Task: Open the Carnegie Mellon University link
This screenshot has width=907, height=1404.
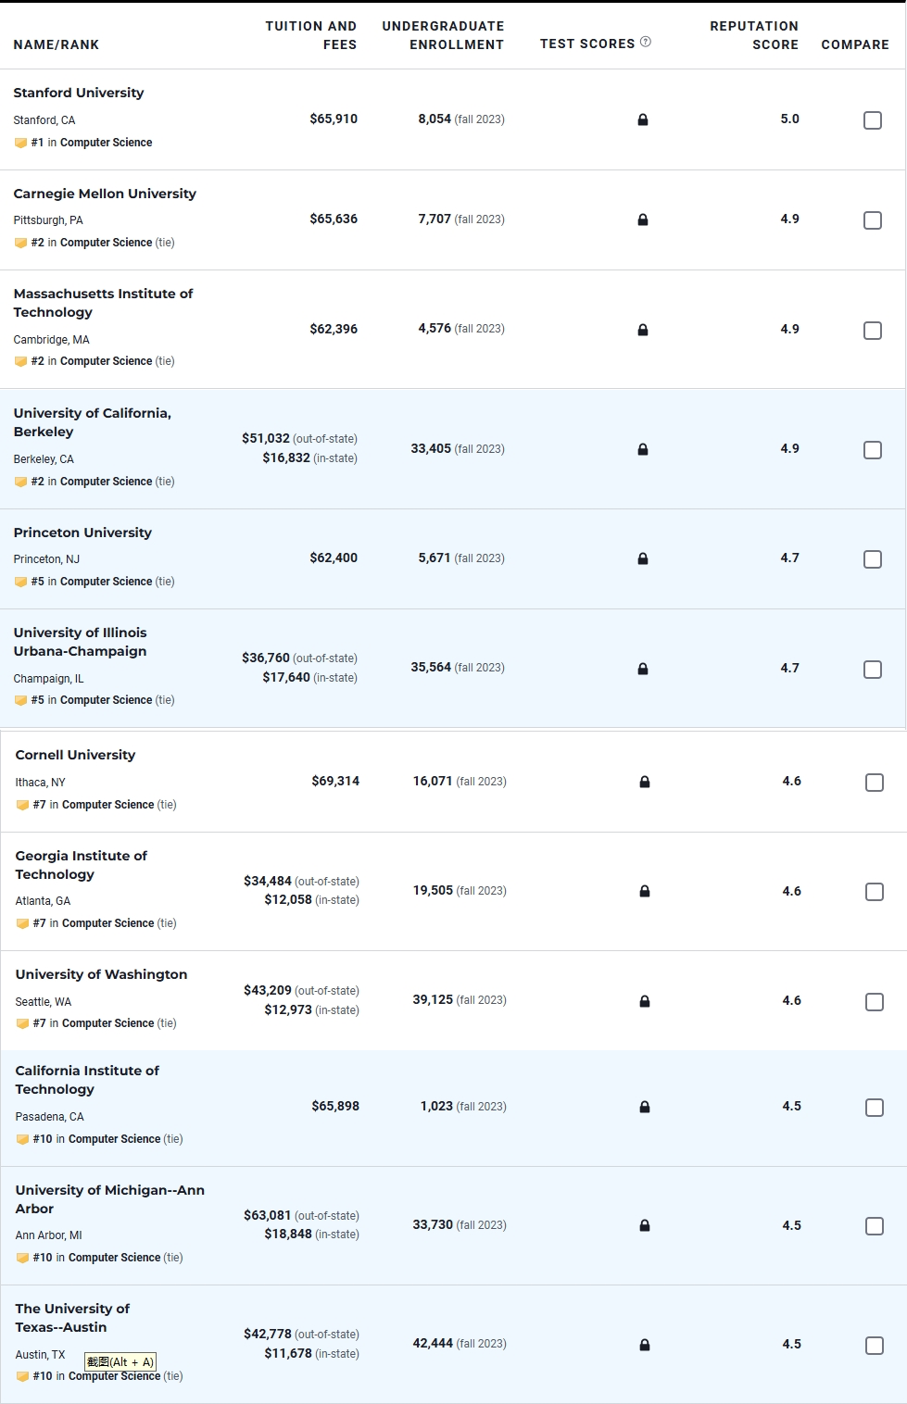Action: tap(105, 194)
